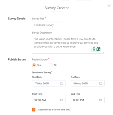Uncheck Applicable to a certain time only
This screenshot has width=113, height=115.
(x=34, y=110)
